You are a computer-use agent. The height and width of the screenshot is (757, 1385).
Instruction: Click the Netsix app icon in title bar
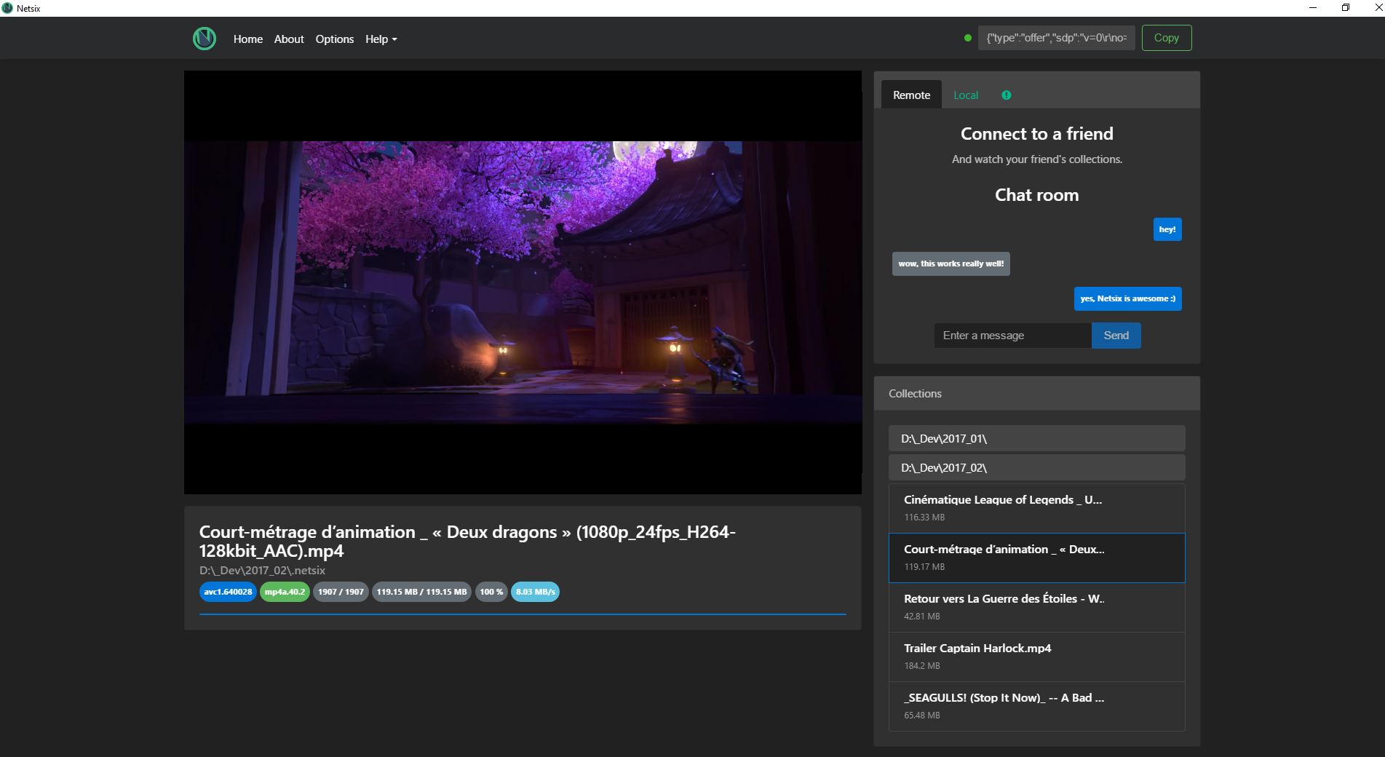point(7,8)
